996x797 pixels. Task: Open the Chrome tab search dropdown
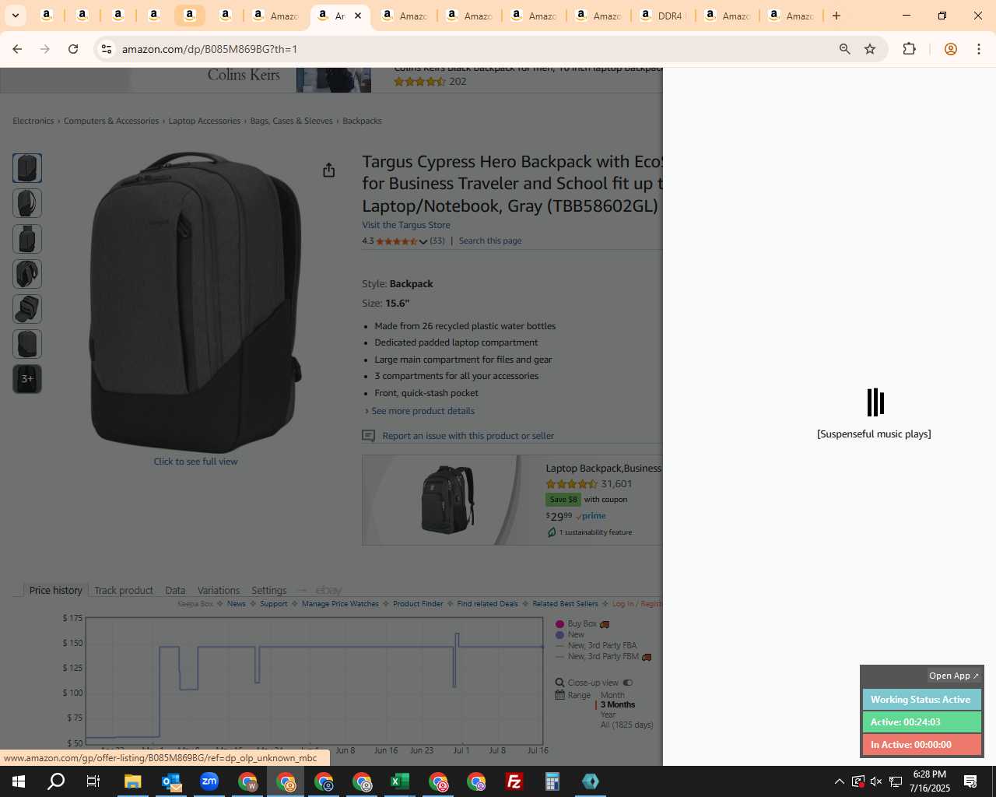coord(15,16)
